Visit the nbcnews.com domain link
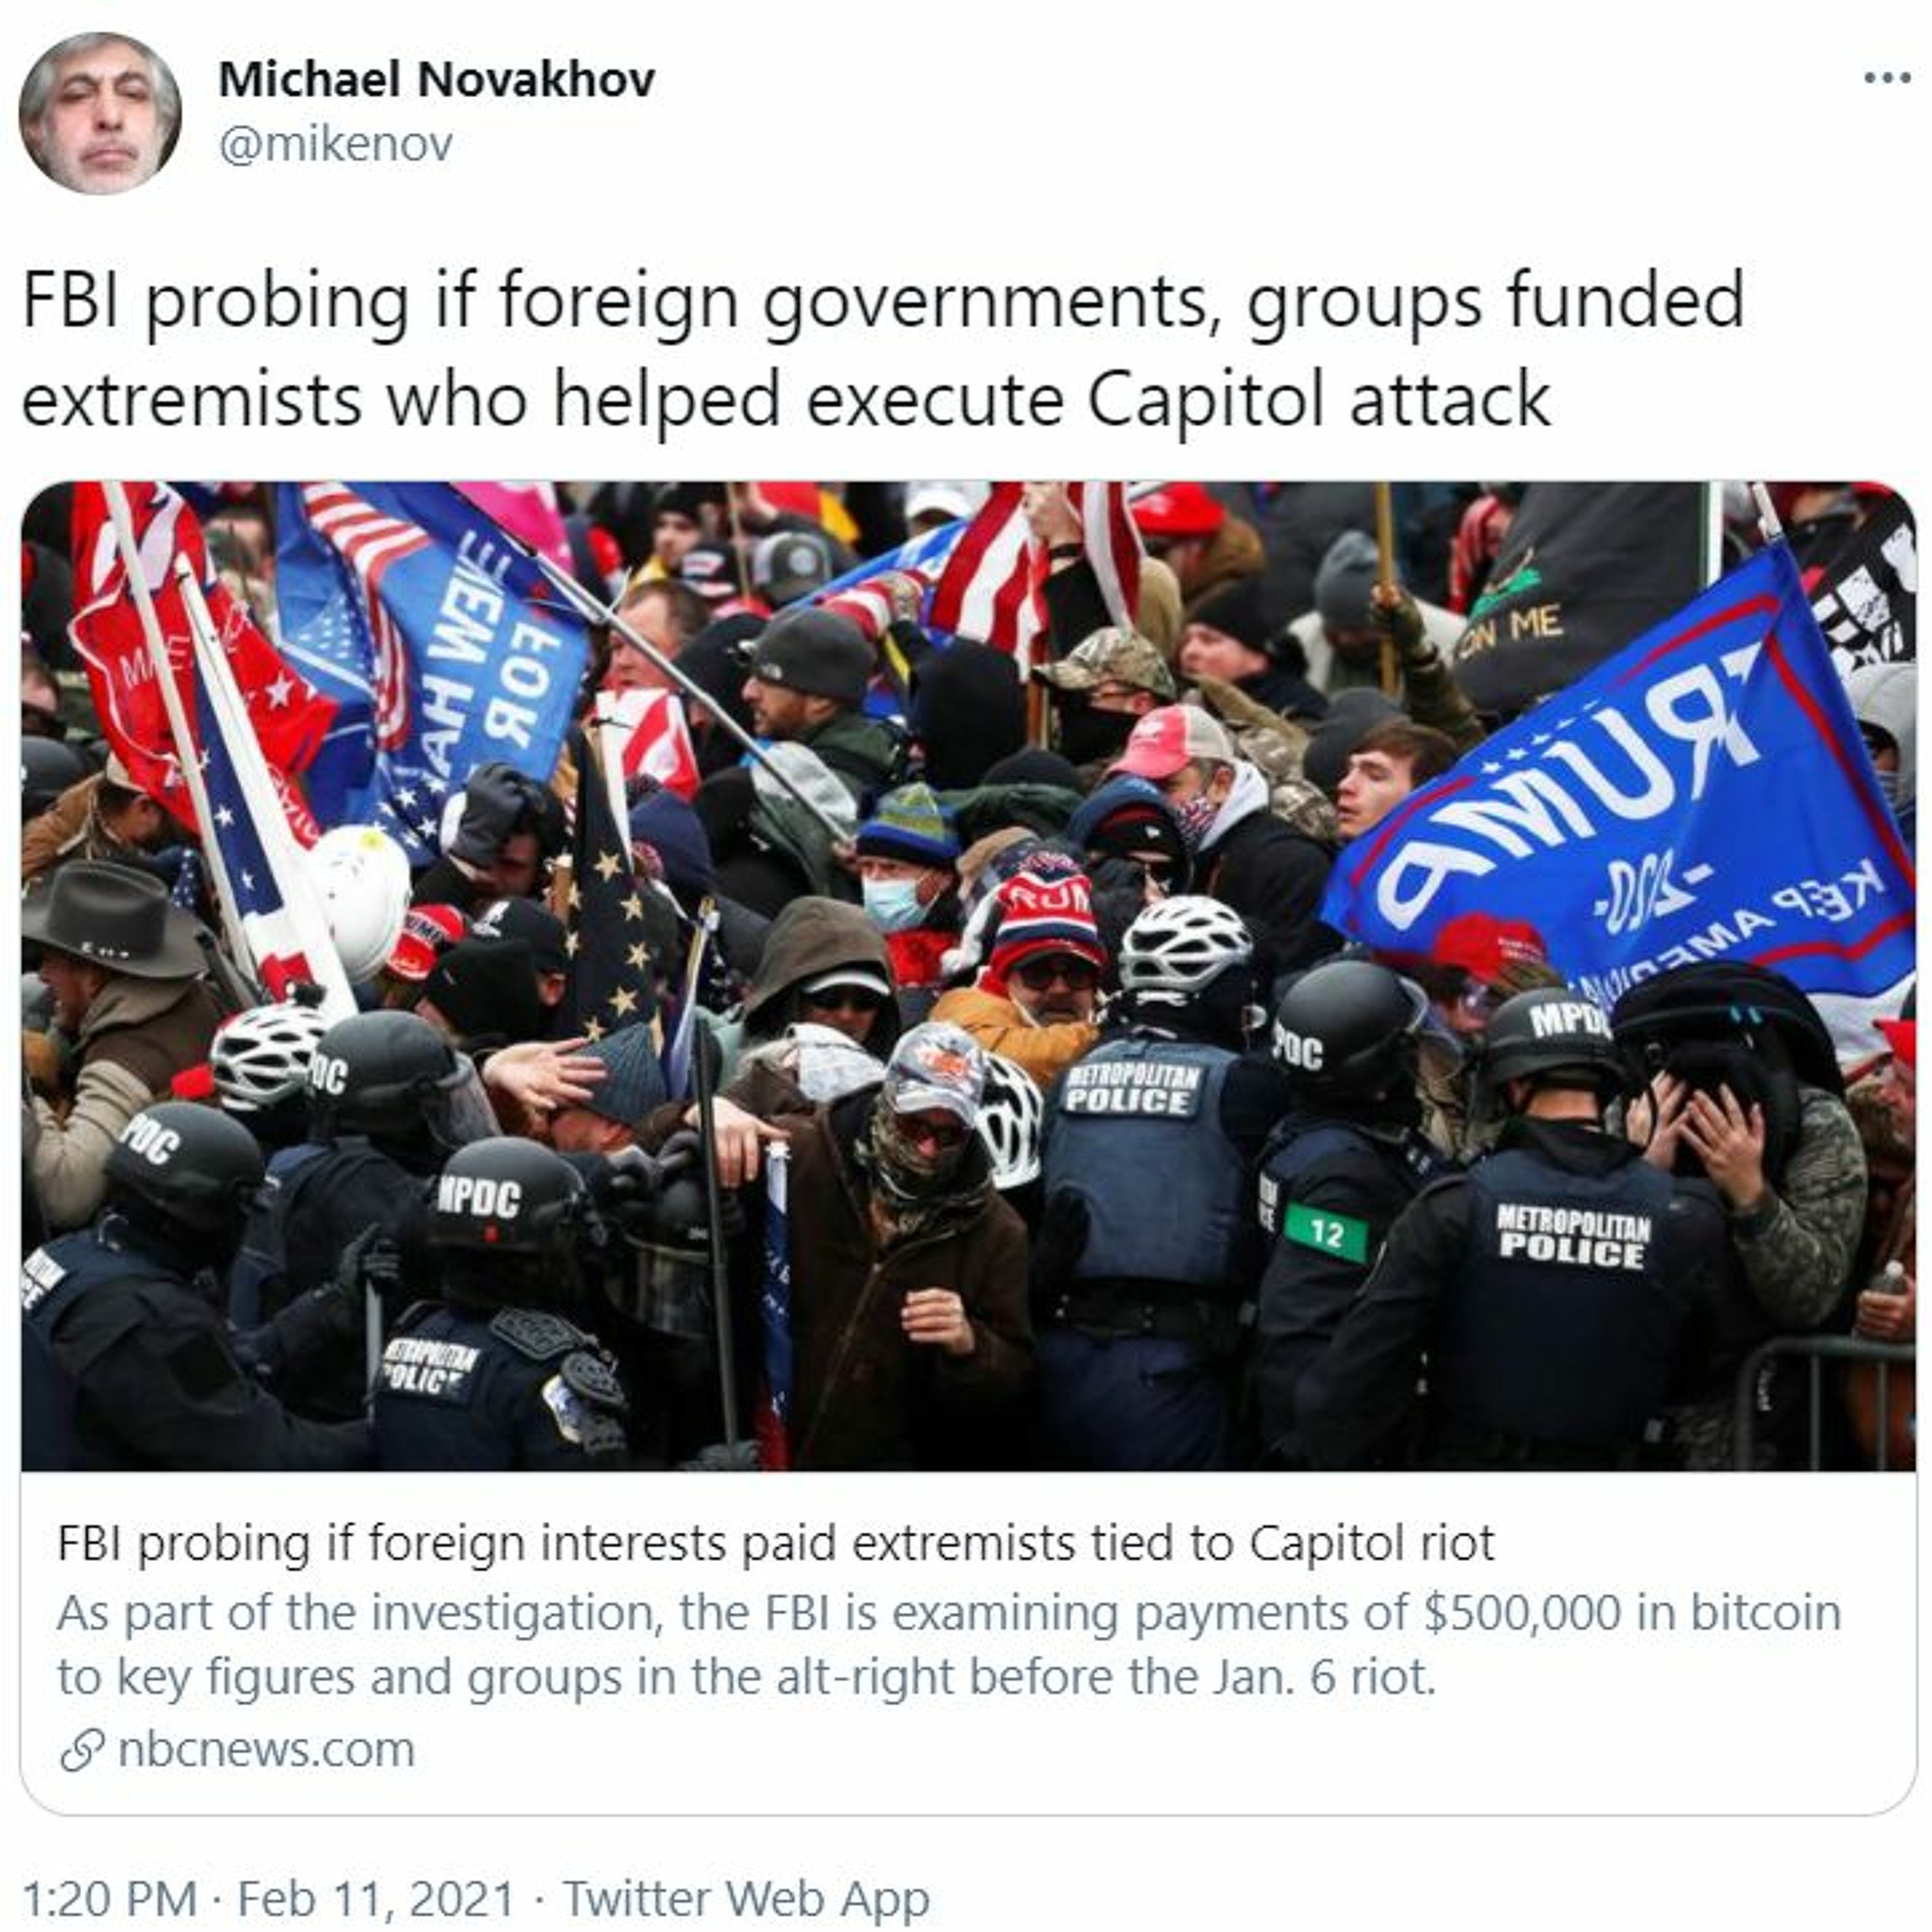Viewport: 1932px width, 1932px height. (265, 1750)
